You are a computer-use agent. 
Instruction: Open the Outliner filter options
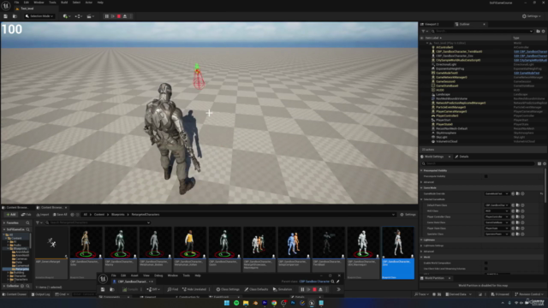pos(424,31)
